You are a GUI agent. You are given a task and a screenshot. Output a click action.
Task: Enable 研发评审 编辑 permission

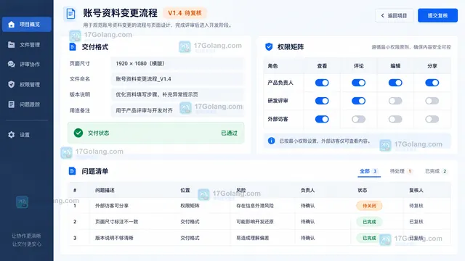point(395,101)
